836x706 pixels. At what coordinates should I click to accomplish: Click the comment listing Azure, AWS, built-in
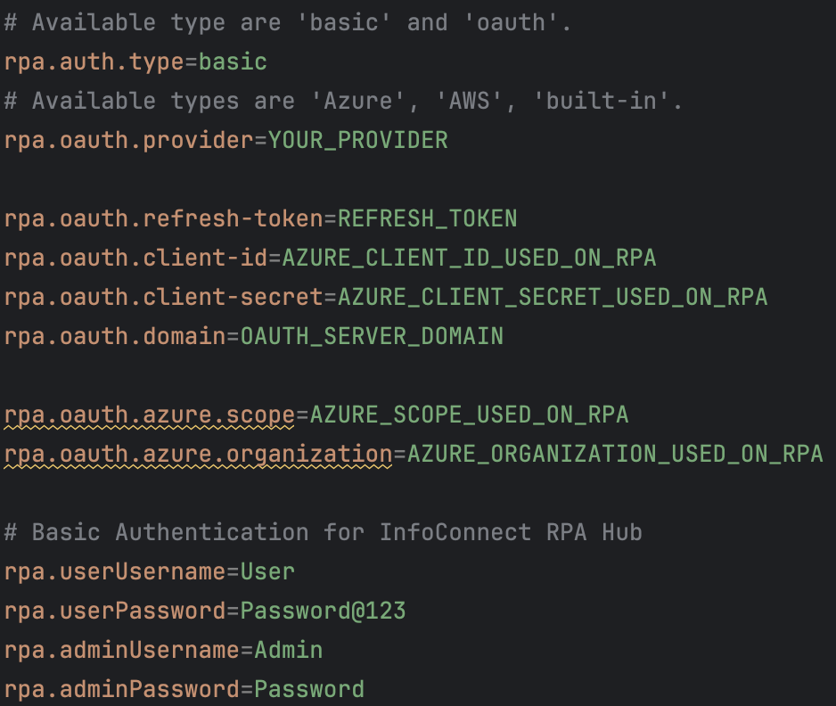coord(343,102)
